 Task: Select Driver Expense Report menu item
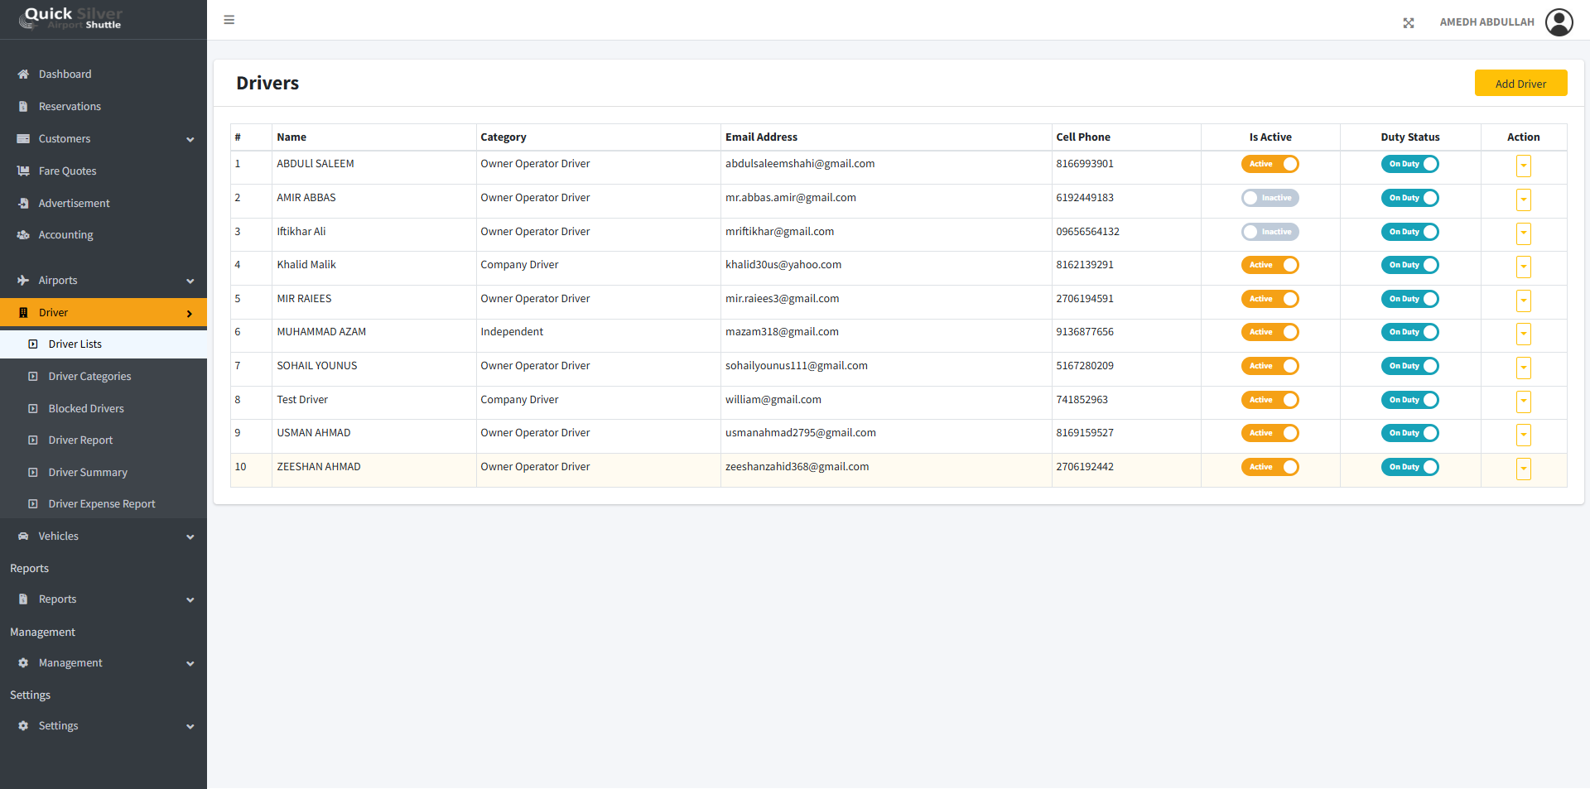click(x=102, y=504)
